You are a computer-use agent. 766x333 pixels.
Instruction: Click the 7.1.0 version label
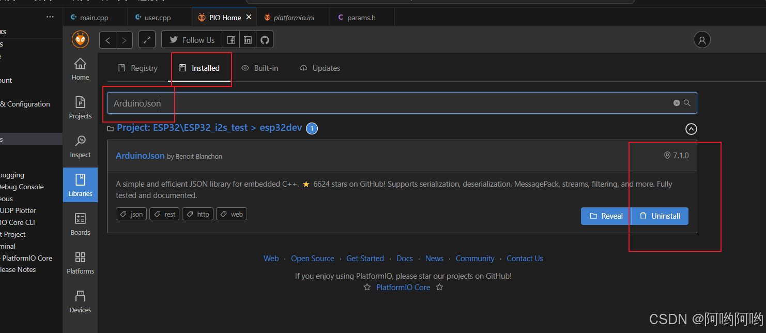click(676, 155)
